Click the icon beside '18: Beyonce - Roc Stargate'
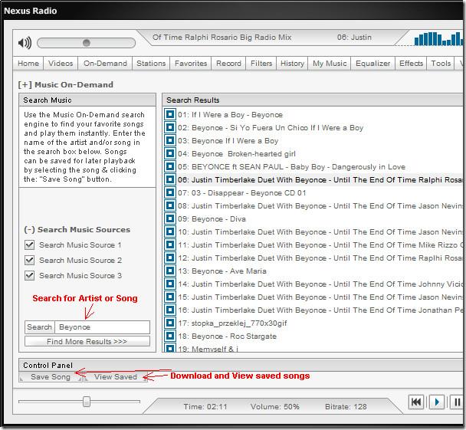Screen dimensions: 466x430 click(x=170, y=336)
